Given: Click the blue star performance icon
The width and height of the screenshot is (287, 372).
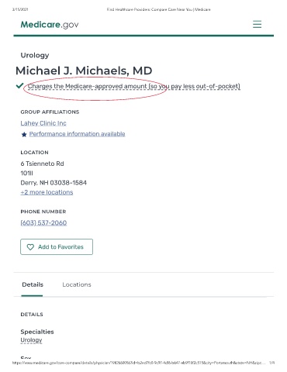Looking at the screenshot, I should 24,134.
